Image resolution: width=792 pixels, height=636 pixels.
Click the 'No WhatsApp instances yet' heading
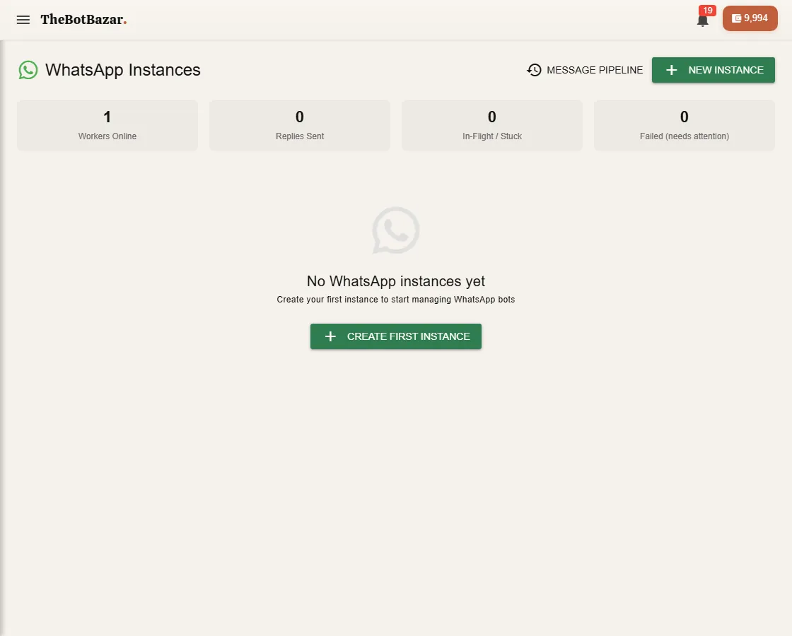pos(396,281)
